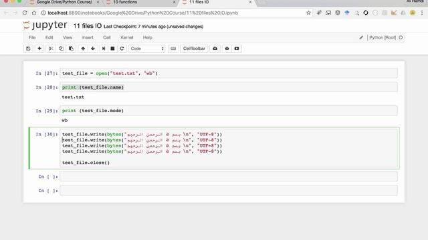Open the cell type Code dropdown
This screenshot has width=428, height=240.
pyautogui.click(x=147, y=49)
